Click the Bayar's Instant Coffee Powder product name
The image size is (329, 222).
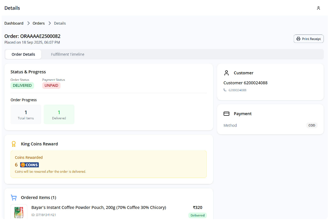[x=98, y=207]
